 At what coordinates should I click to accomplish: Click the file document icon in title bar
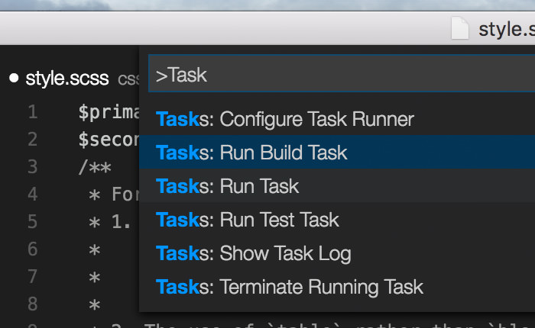(460, 28)
